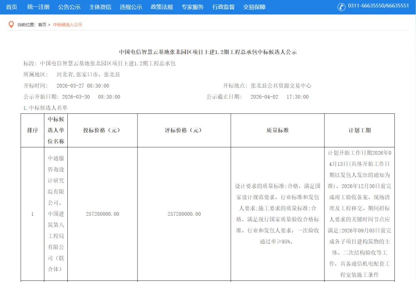Click the quality standard cell mentioning ≥95%
Viewport: 416px width, 282px height.
277,214
